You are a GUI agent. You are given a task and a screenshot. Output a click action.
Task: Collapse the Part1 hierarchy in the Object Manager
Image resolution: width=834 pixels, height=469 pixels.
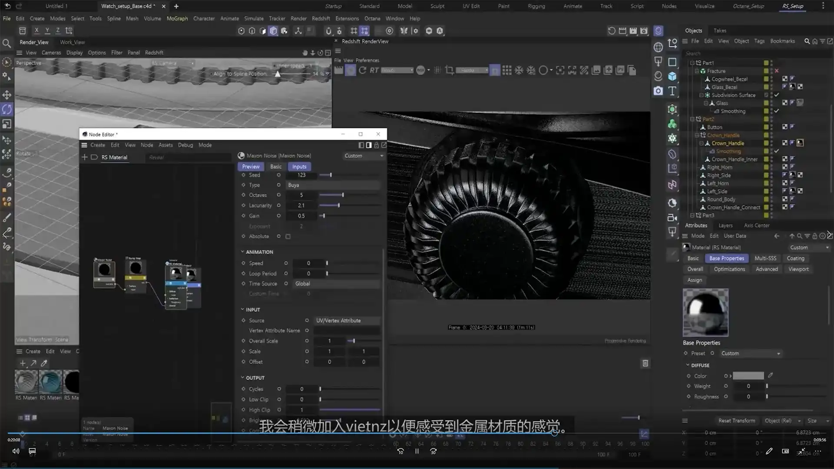[692, 63]
